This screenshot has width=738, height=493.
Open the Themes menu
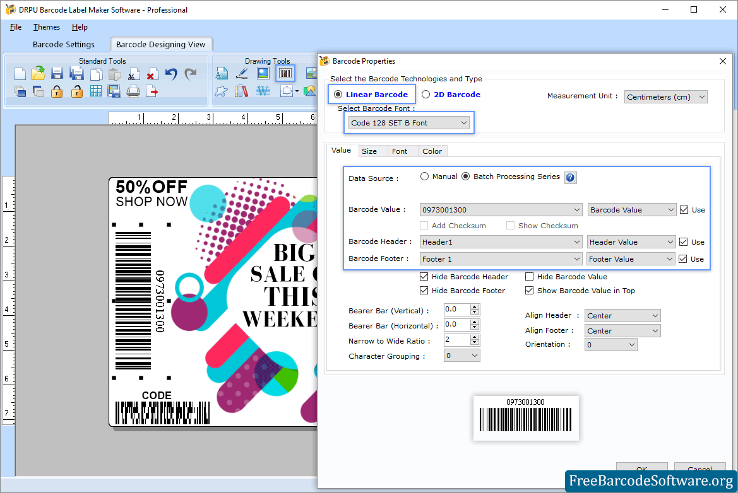47,27
